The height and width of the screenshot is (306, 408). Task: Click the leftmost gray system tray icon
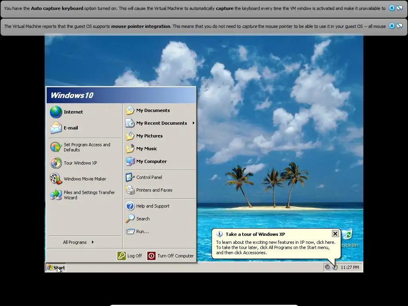328,267
